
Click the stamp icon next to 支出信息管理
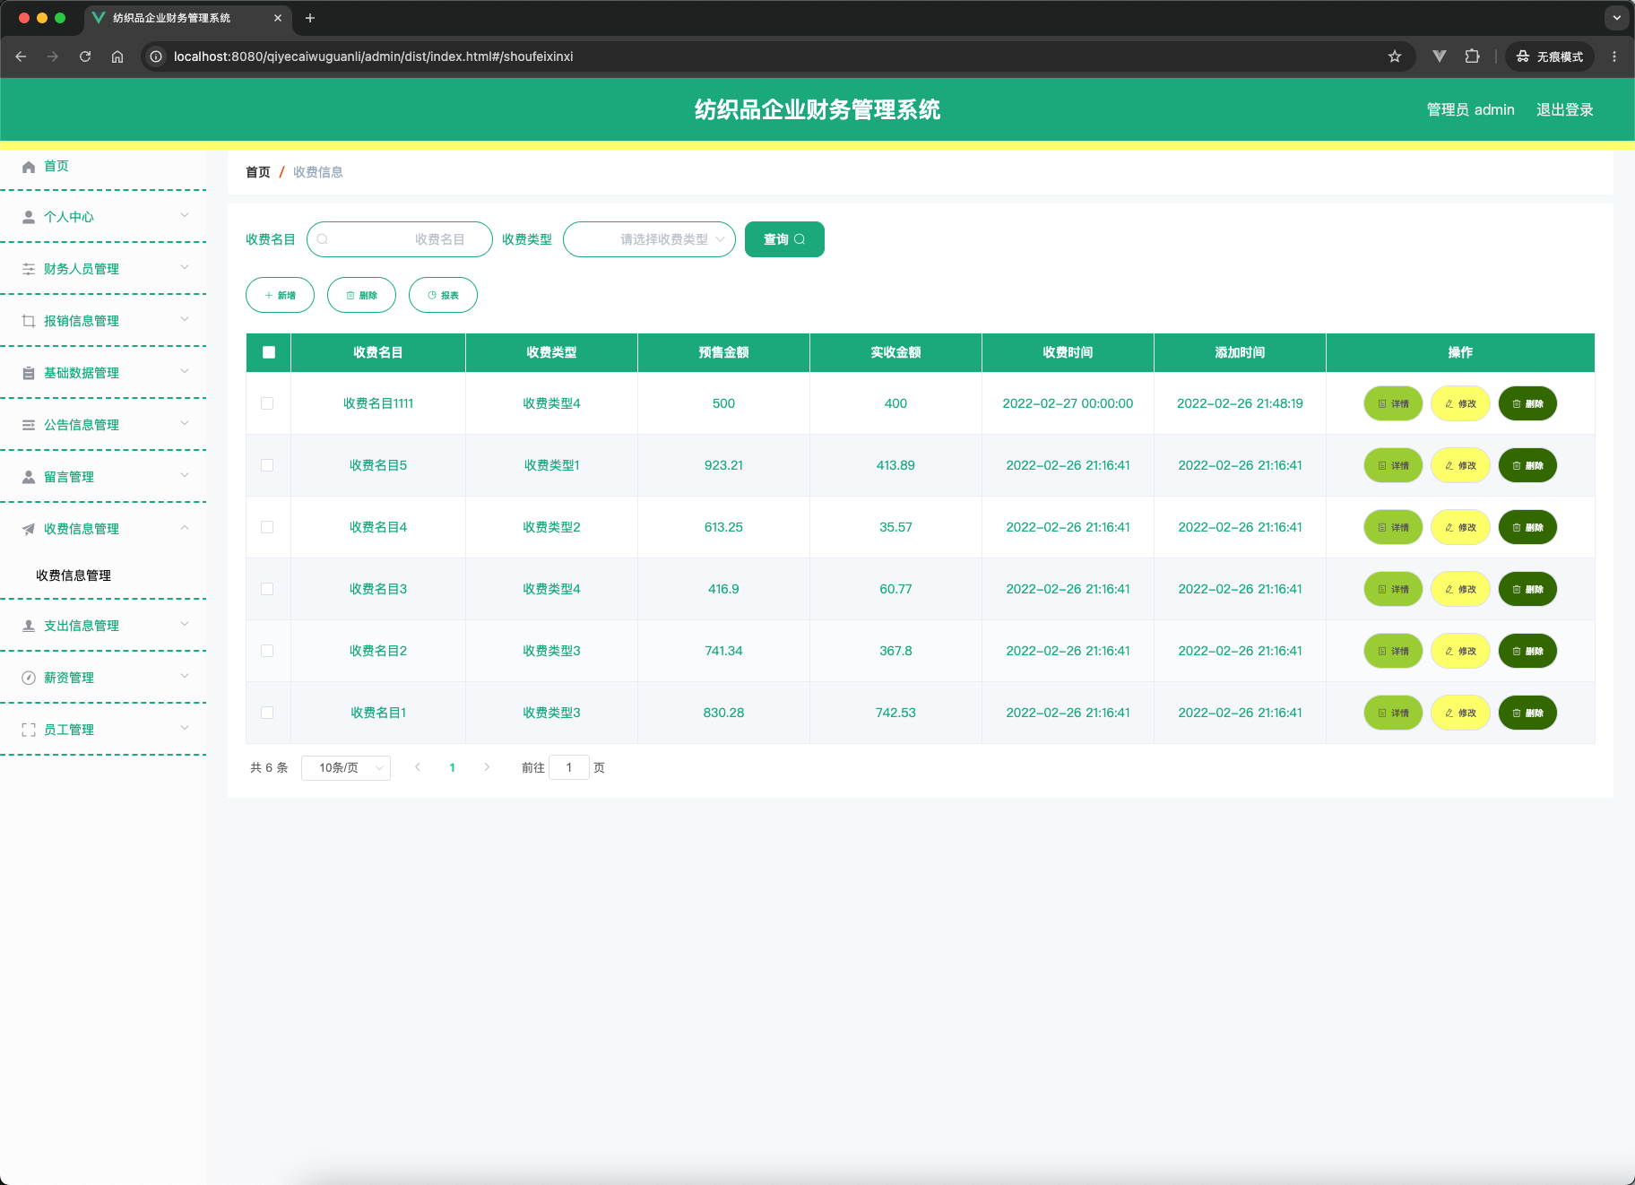pos(29,626)
